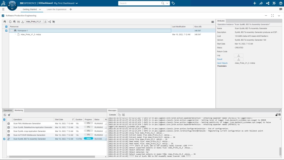Click the clean-up broom icon in Monitoring toolbar
The height and width of the screenshot is (160, 284).
coord(9,115)
